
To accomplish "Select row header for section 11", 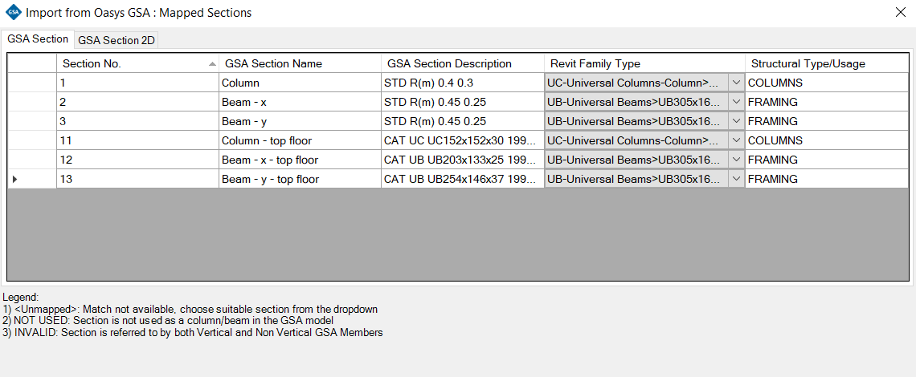I will [32, 140].
